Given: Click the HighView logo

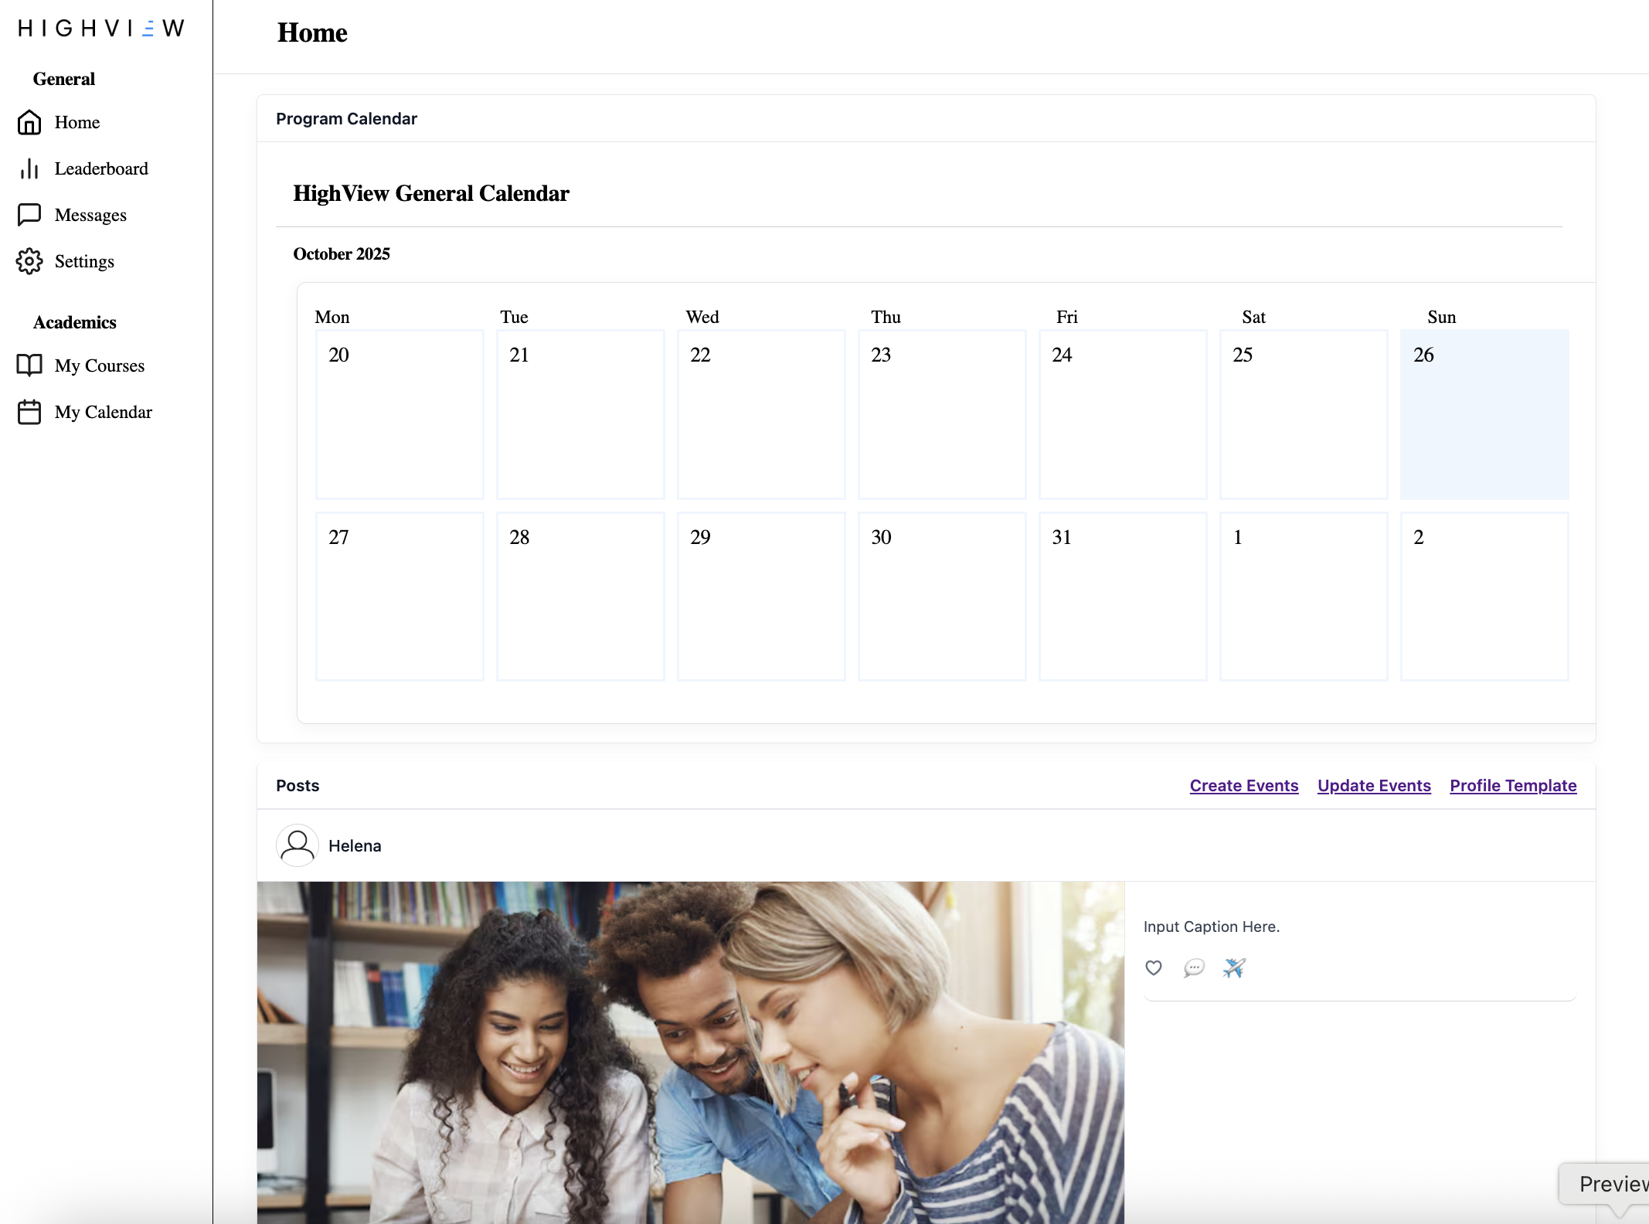Looking at the screenshot, I should [101, 29].
